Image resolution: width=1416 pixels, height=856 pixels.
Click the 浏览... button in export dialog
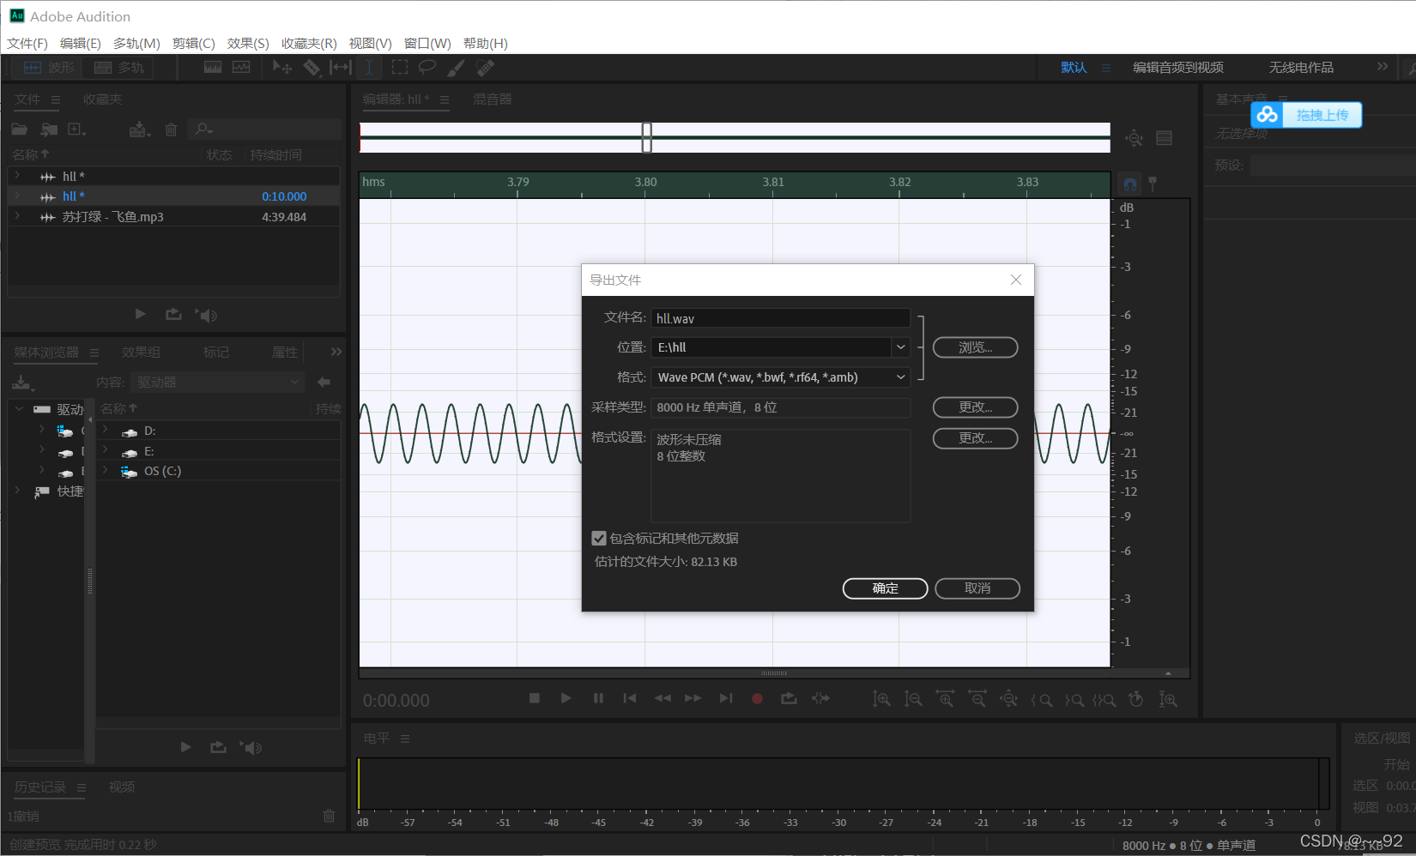[x=976, y=347]
